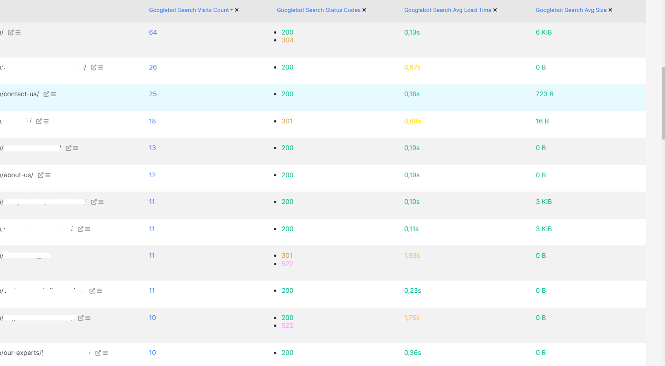Open visits count 64

153,33
